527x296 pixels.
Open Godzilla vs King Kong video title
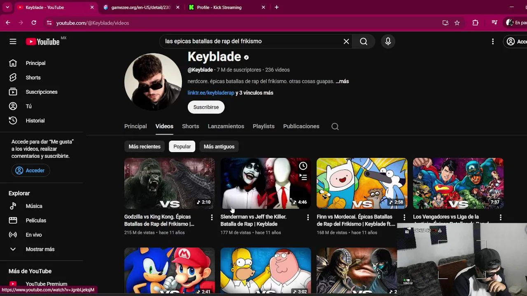click(159, 220)
